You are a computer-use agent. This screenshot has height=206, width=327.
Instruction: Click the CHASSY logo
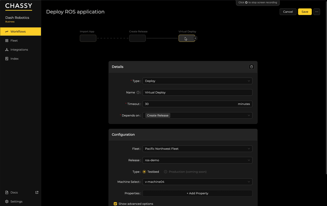tap(18, 6)
